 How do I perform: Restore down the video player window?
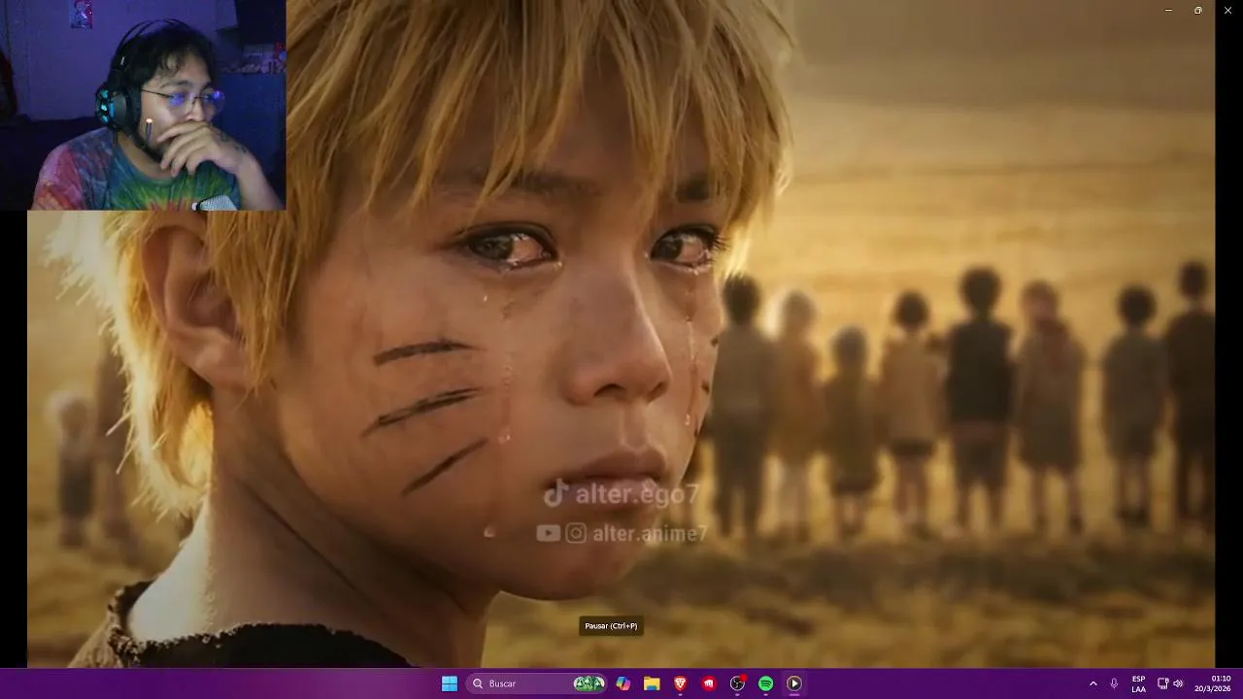(x=1197, y=10)
